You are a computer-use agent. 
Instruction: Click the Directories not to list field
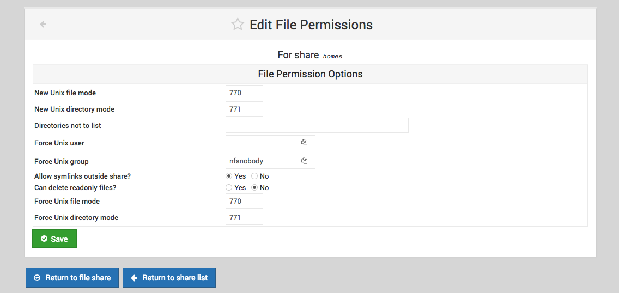tap(317, 125)
